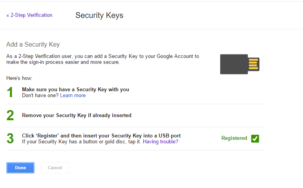Click the gold contacts on the USB key image

click(253, 64)
